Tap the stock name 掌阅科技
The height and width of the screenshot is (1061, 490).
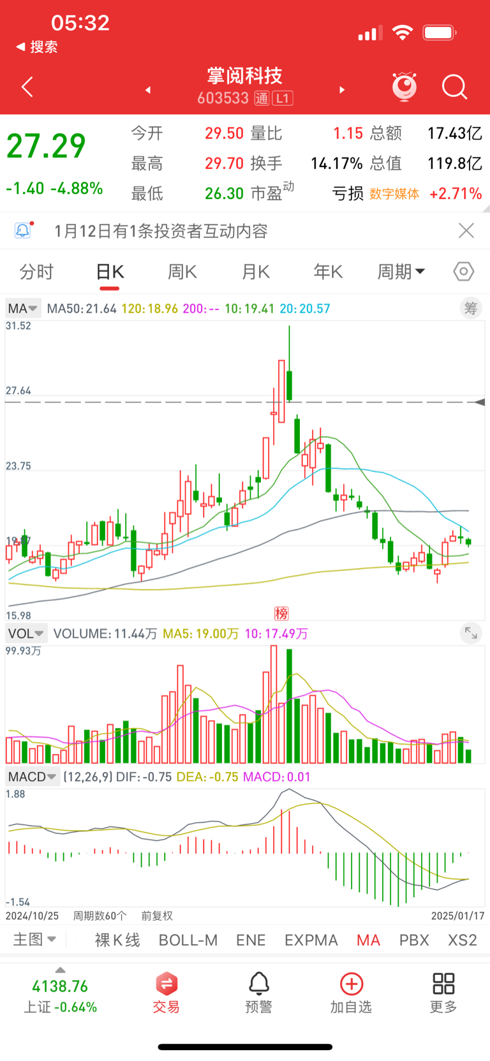tap(244, 76)
